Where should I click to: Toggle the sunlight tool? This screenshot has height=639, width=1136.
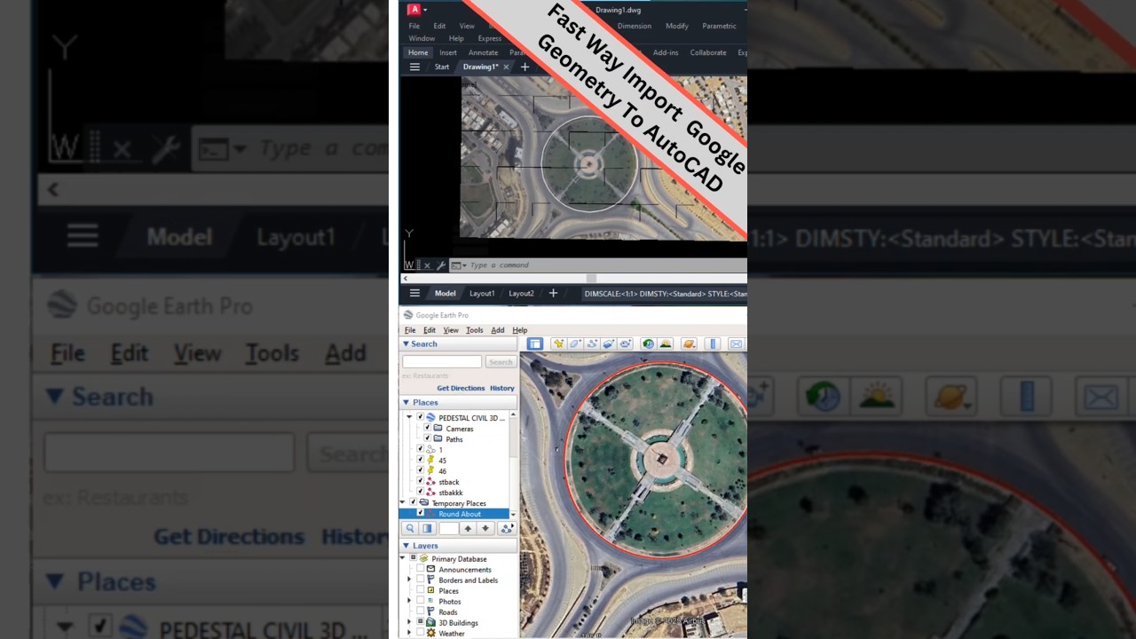coord(666,343)
